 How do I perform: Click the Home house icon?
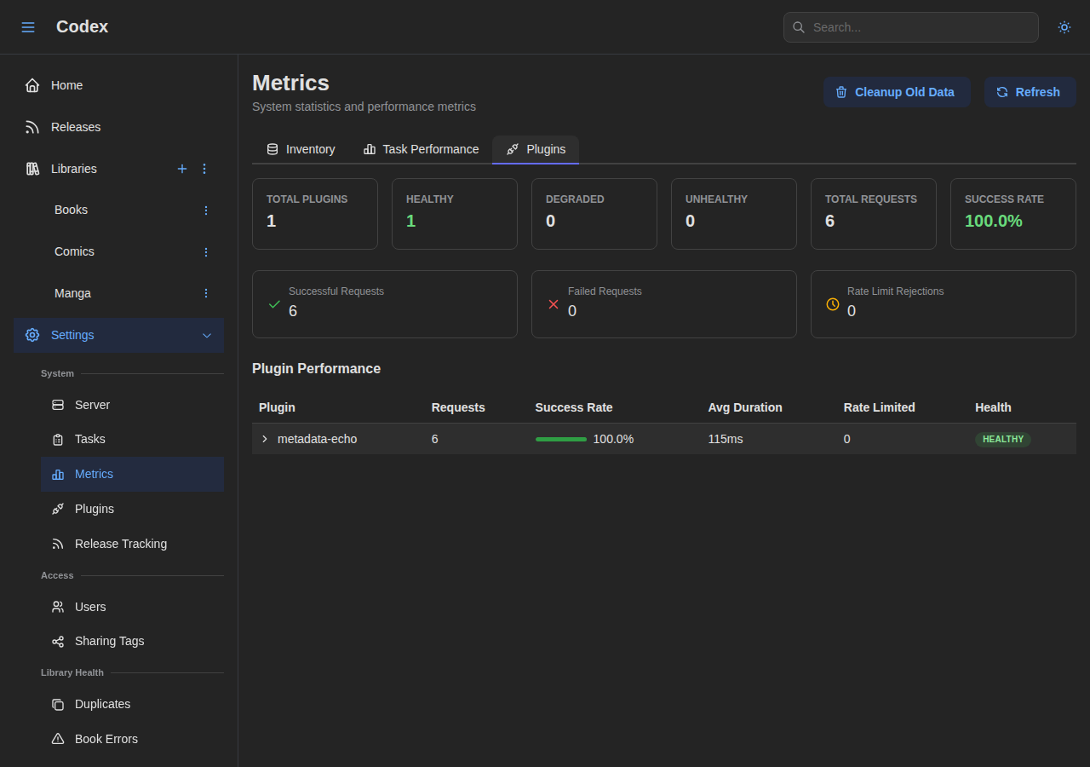click(x=32, y=85)
